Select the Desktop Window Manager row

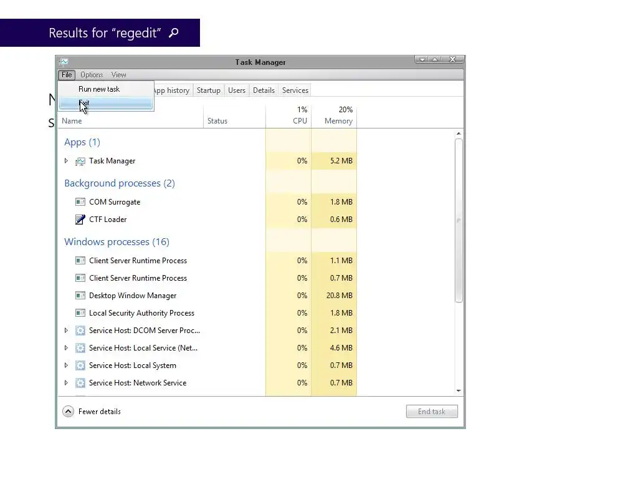pos(207,296)
